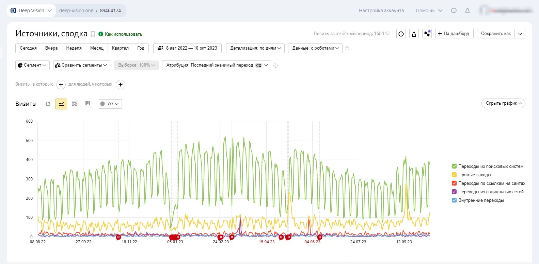This screenshot has height=264, width=539.
Task: Open the chat messages icon
Action: click(454, 11)
